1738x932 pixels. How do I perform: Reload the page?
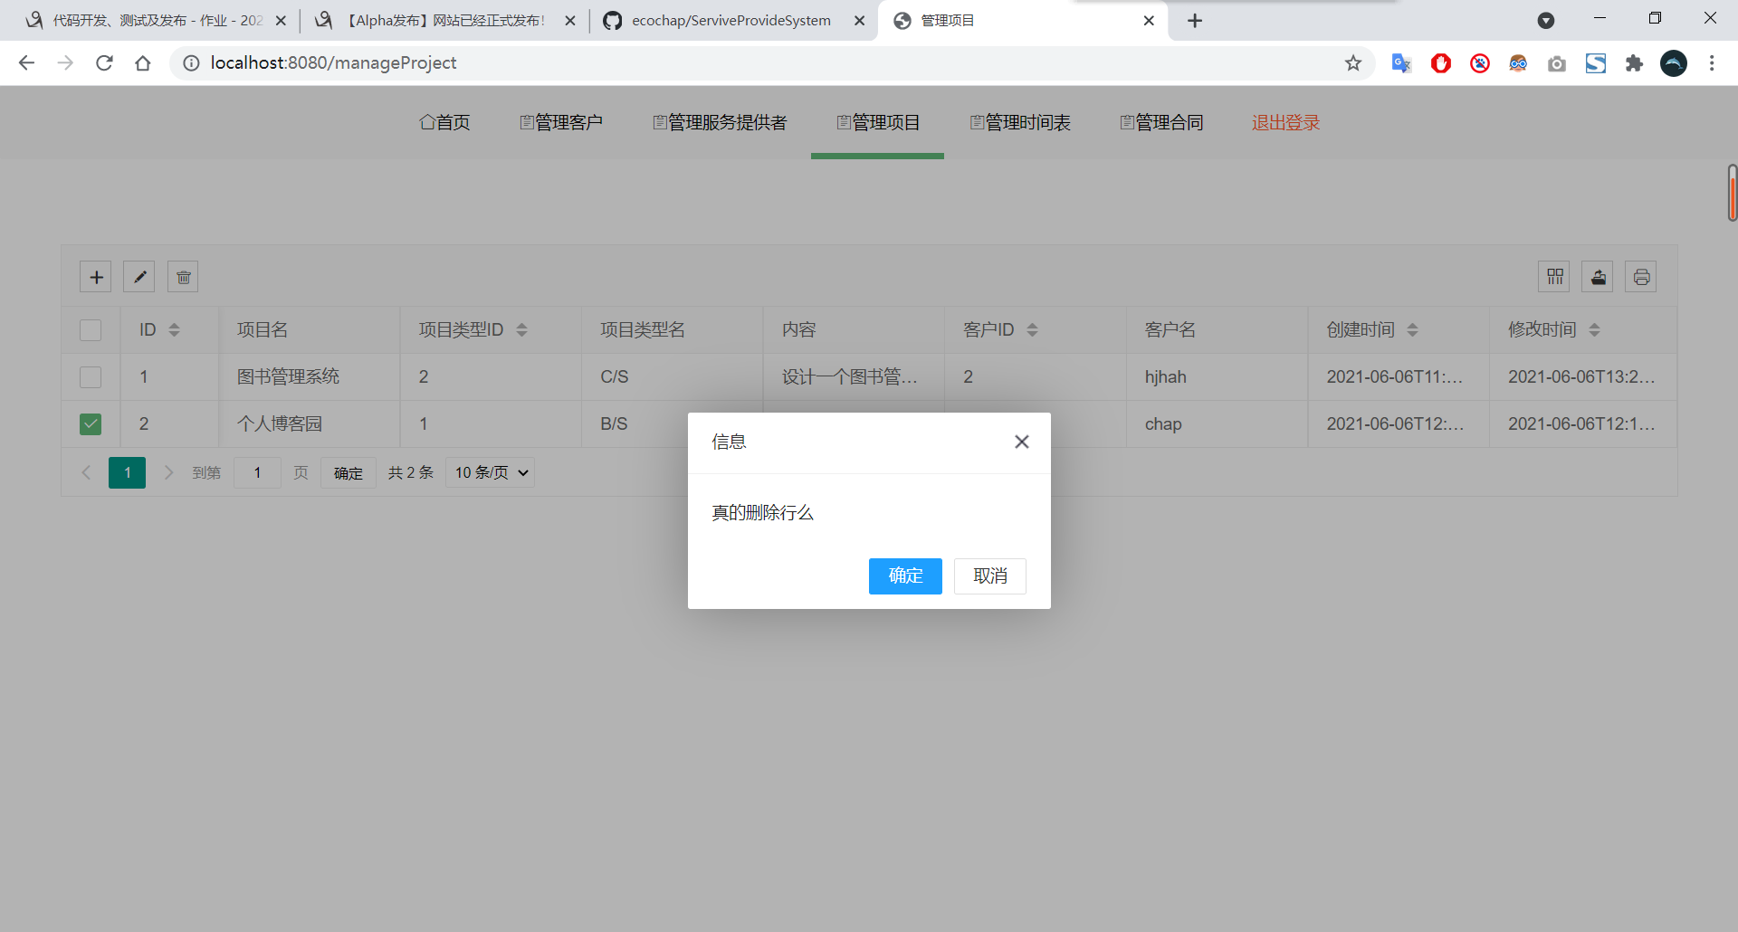pyautogui.click(x=104, y=62)
